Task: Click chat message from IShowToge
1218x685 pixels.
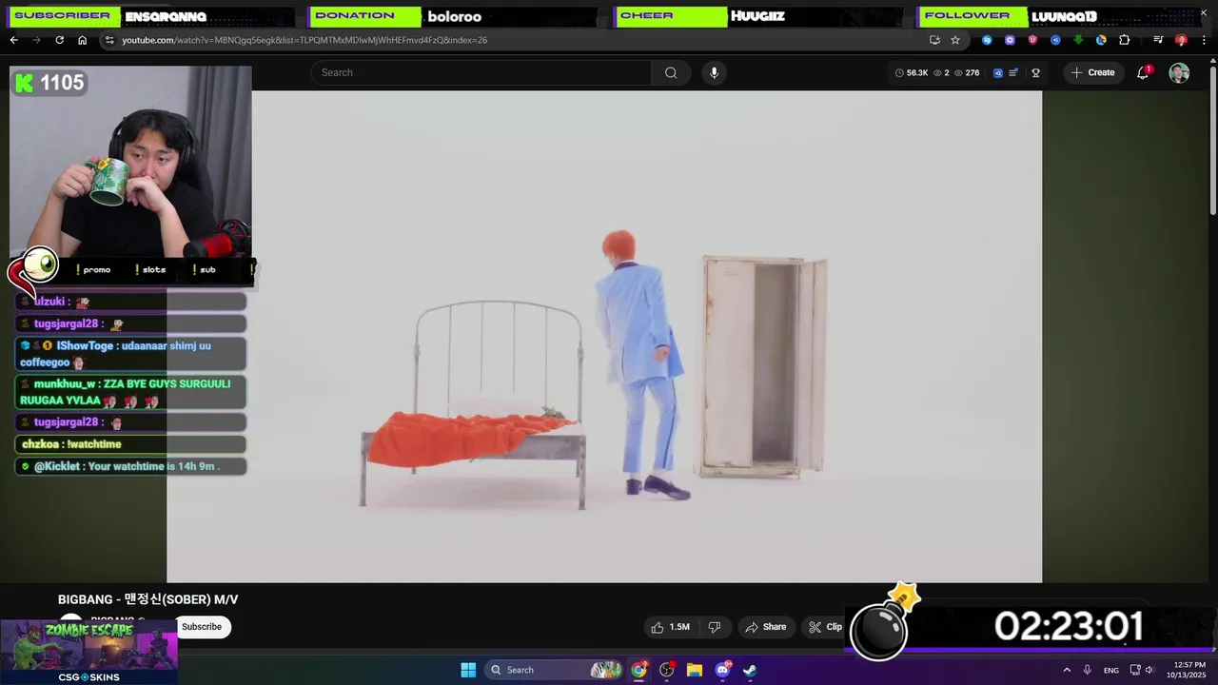Action: click(130, 354)
